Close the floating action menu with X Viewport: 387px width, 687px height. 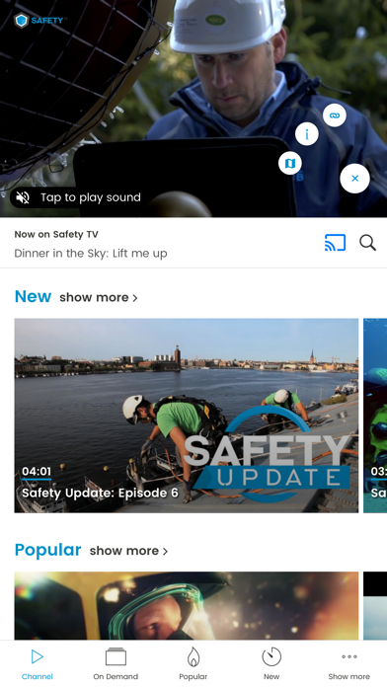(355, 179)
